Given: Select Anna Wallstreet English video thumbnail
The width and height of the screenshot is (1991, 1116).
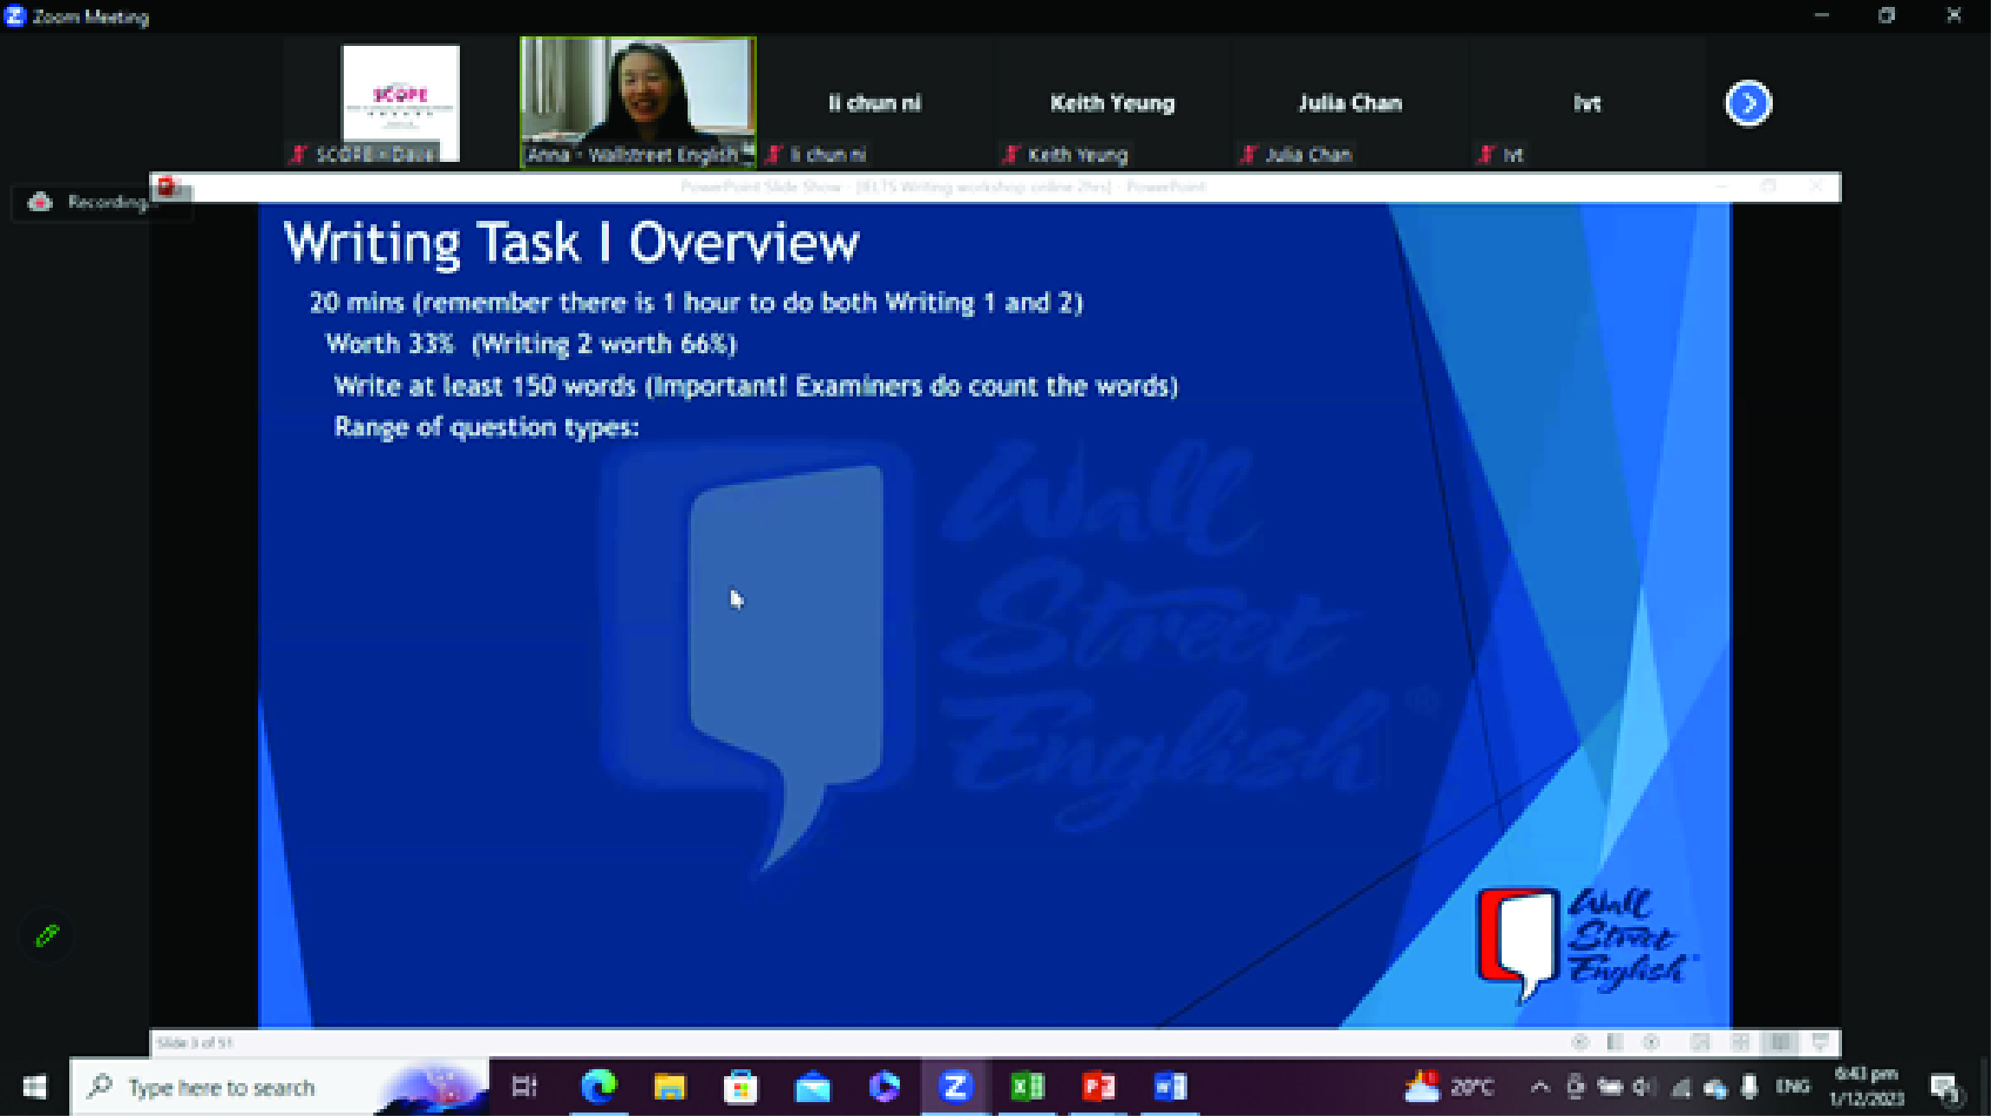Looking at the screenshot, I should pyautogui.click(x=638, y=102).
